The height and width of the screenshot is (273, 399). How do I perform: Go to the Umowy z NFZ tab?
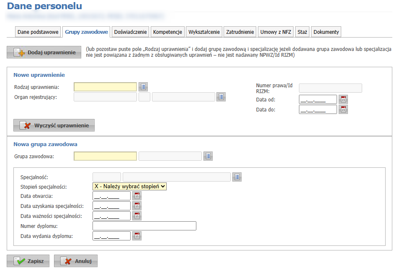click(275, 32)
